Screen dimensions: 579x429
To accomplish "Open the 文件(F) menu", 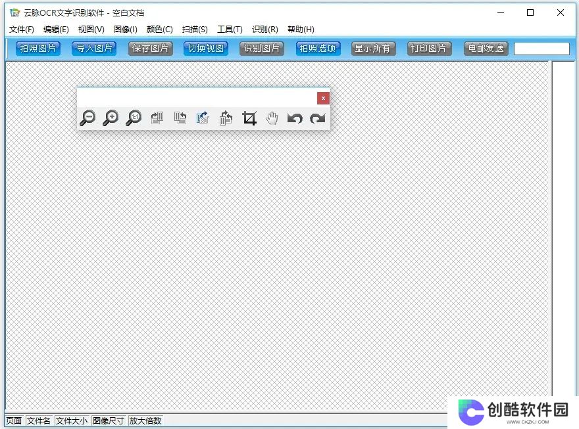I will pos(22,30).
